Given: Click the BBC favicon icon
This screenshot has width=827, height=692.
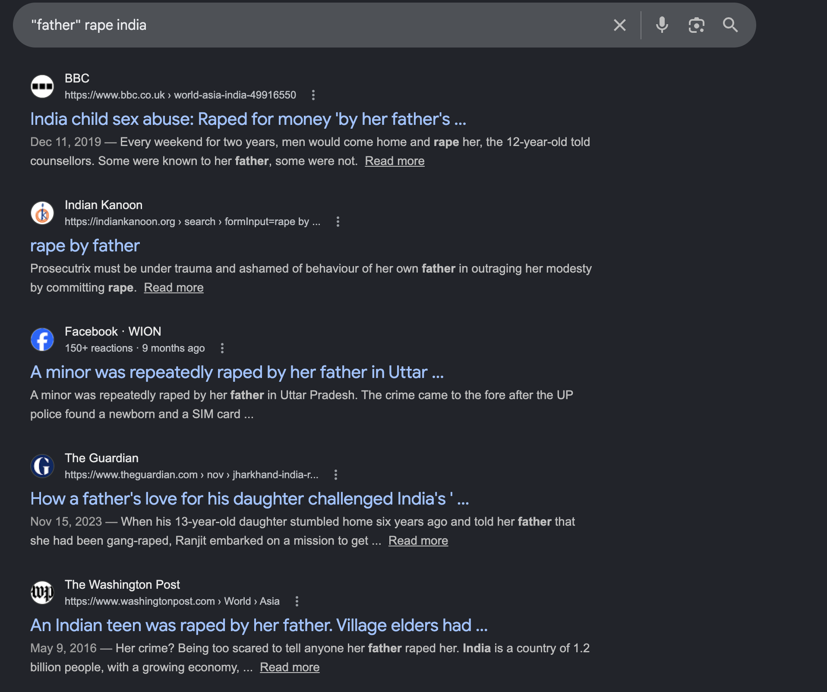Looking at the screenshot, I should 42,86.
